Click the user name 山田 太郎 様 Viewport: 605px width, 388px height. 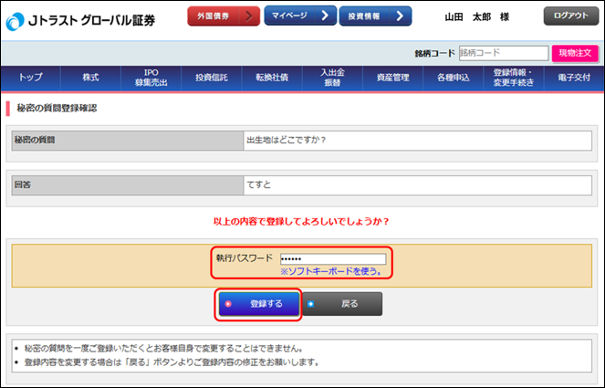(477, 17)
